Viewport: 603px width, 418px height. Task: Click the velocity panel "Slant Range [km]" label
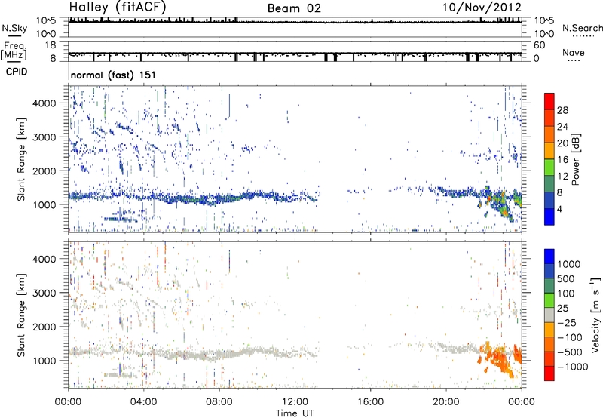coord(21,315)
